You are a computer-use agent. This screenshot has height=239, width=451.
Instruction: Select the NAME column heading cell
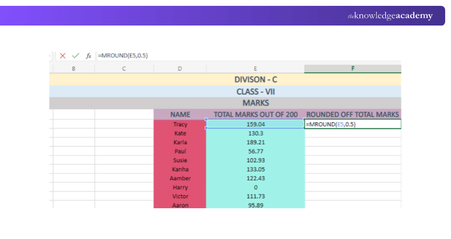[180, 114]
